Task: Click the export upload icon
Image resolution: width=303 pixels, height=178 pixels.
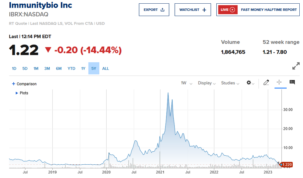Action: tap(162, 10)
